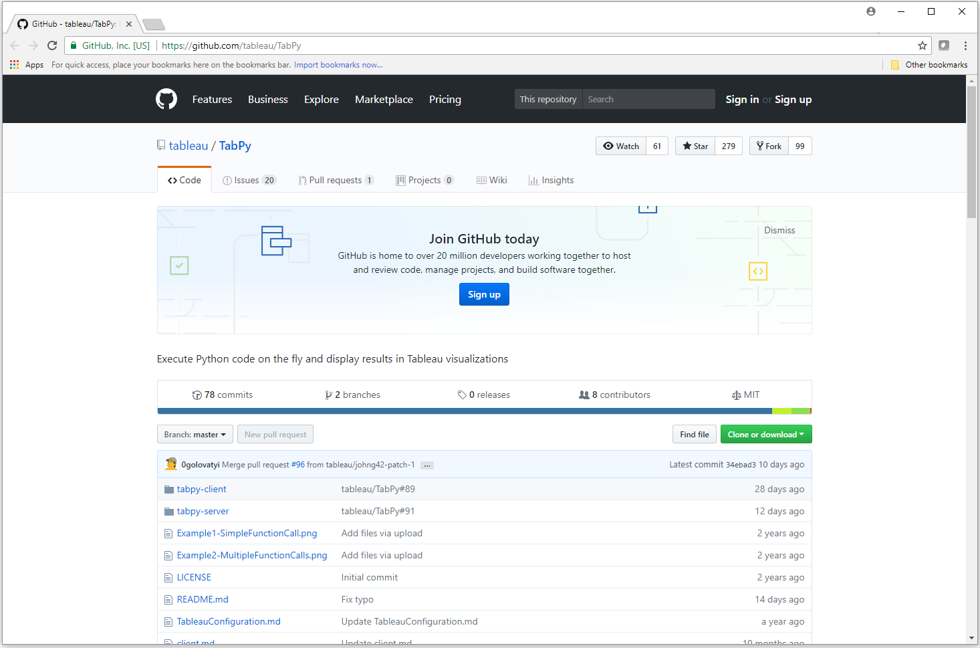Bookmark this page with the star icon
Viewport: 980px width, 648px height.
point(923,45)
